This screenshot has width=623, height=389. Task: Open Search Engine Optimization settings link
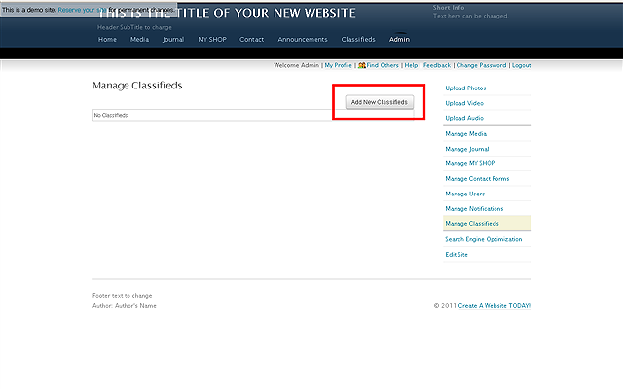pyautogui.click(x=483, y=239)
